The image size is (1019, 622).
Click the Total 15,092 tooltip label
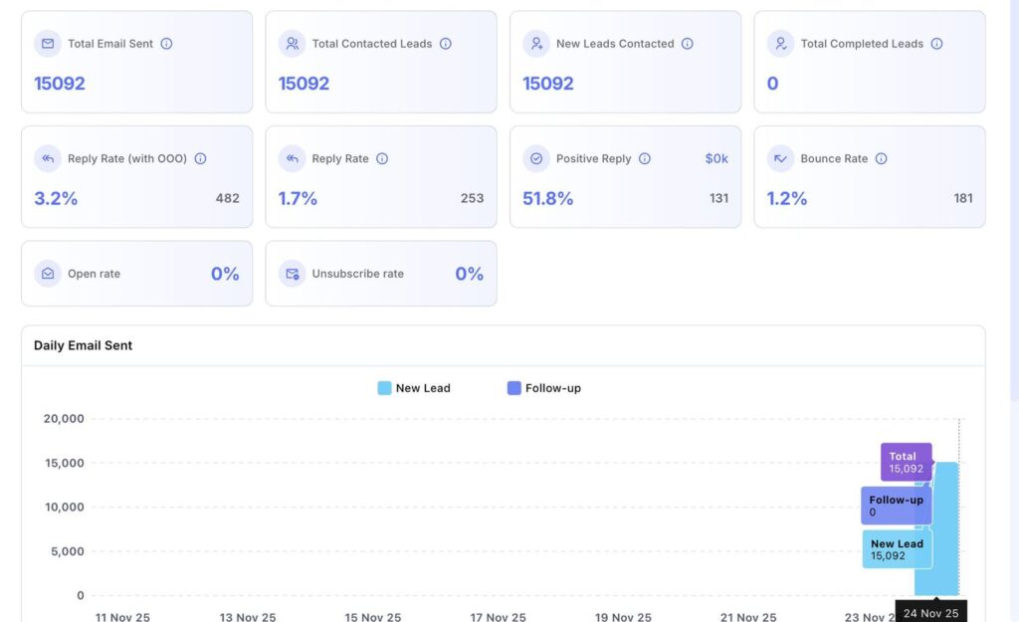[905, 462]
